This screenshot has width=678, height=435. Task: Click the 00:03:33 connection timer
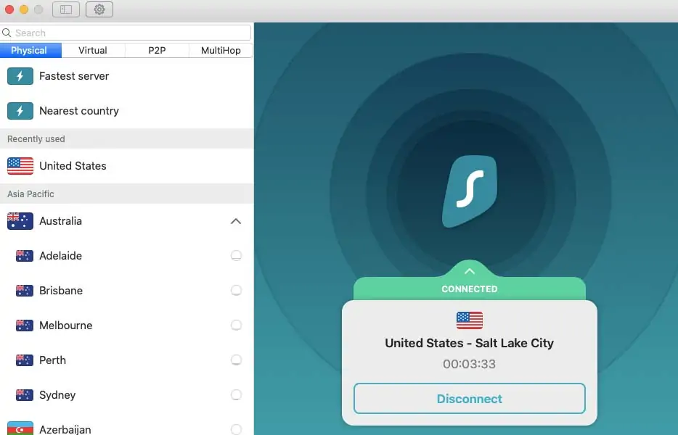[470, 364]
